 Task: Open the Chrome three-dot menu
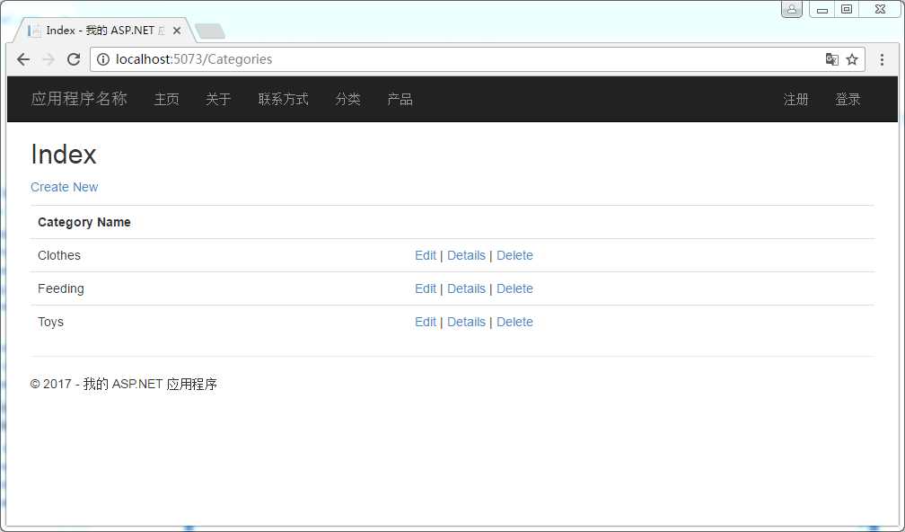882,59
